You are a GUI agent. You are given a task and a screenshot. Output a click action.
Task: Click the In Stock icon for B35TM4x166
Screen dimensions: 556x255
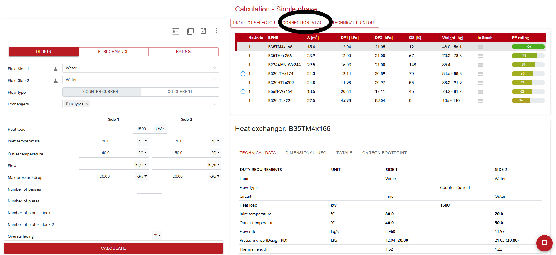[x=480, y=47]
